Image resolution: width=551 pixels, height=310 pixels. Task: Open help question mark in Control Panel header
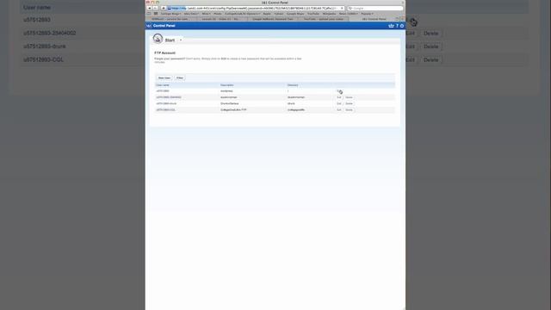(398, 26)
